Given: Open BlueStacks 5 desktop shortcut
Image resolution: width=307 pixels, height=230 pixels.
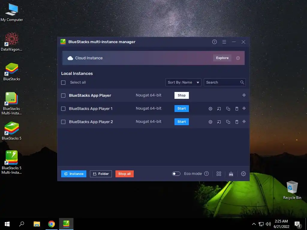Looking at the screenshot, I should click(12, 131).
